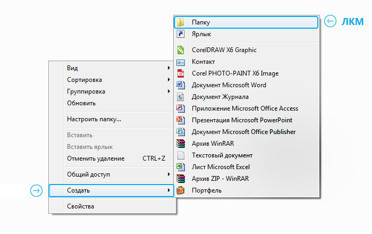The width and height of the screenshot is (372, 234).
Task: Select the Архив WinRAR label
Action: click(213, 144)
